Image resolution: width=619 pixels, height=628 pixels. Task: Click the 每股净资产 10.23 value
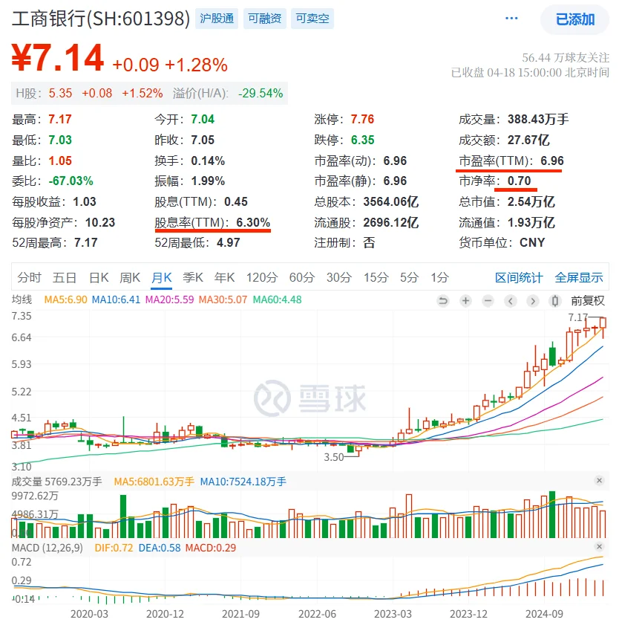(x=100, y=222)
